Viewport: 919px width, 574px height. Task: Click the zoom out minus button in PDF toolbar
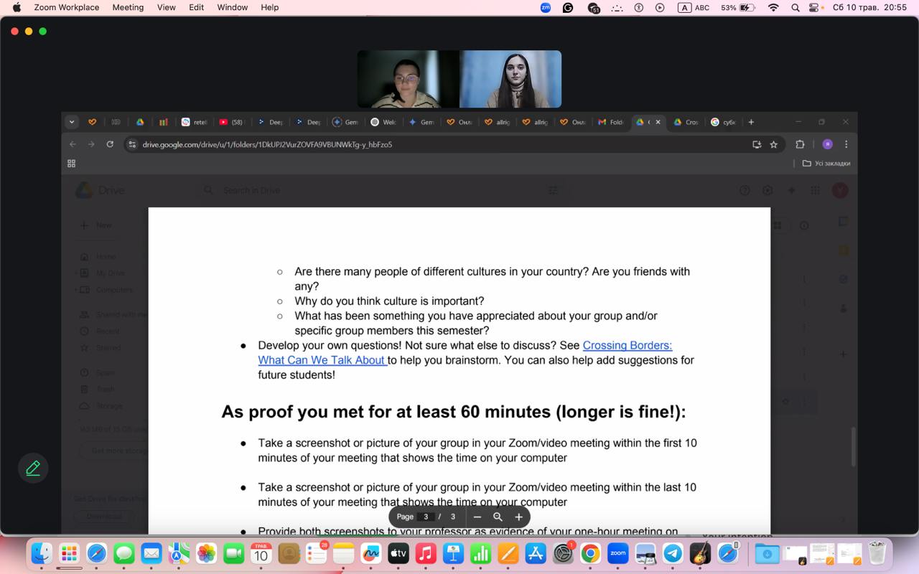477,517
